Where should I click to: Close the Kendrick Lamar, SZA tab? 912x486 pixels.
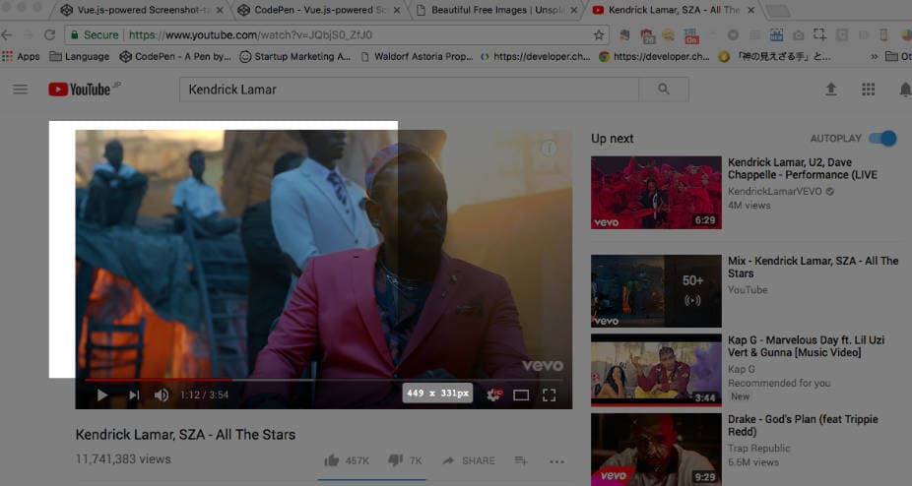pyautogui.click(x=750, y=10)
